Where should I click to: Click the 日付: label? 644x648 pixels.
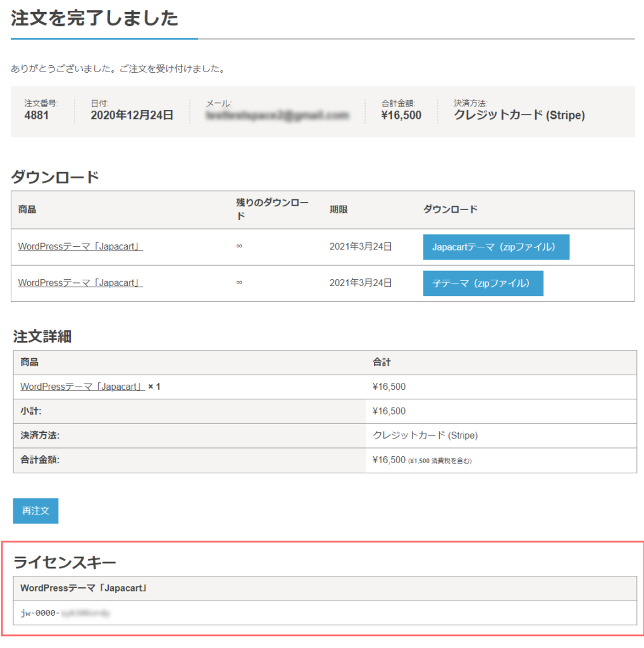99,103
